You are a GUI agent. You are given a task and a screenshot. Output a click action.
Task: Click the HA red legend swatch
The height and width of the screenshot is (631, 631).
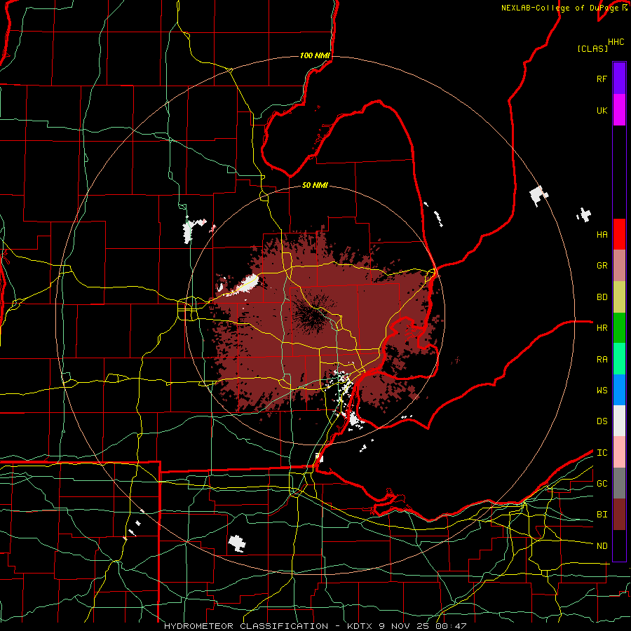tap(619, 234)
